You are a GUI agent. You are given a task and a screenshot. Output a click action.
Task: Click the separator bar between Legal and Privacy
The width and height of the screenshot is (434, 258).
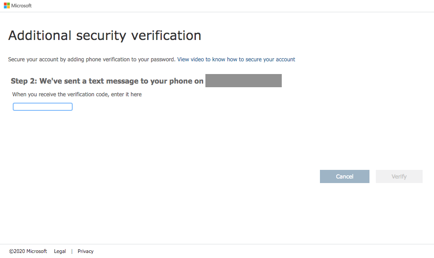point(72,251)
